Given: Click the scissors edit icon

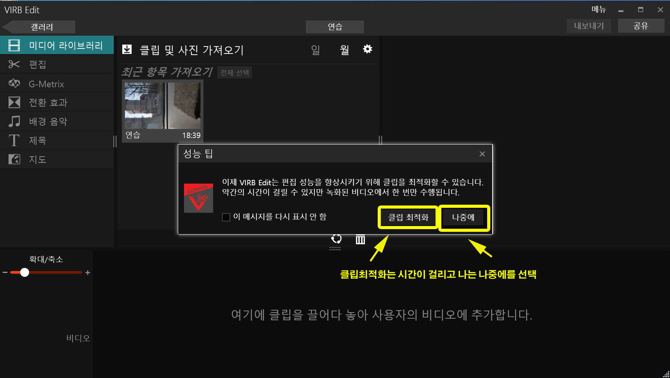Looking at the screenshot, I should pos(14,64).
